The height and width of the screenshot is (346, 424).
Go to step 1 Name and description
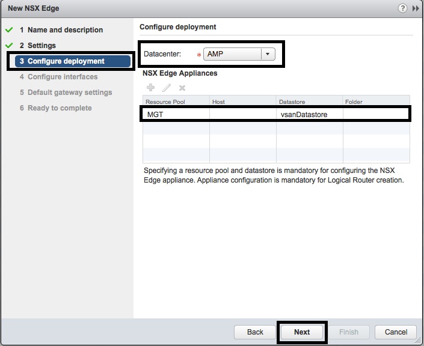[x=65, y=30]
